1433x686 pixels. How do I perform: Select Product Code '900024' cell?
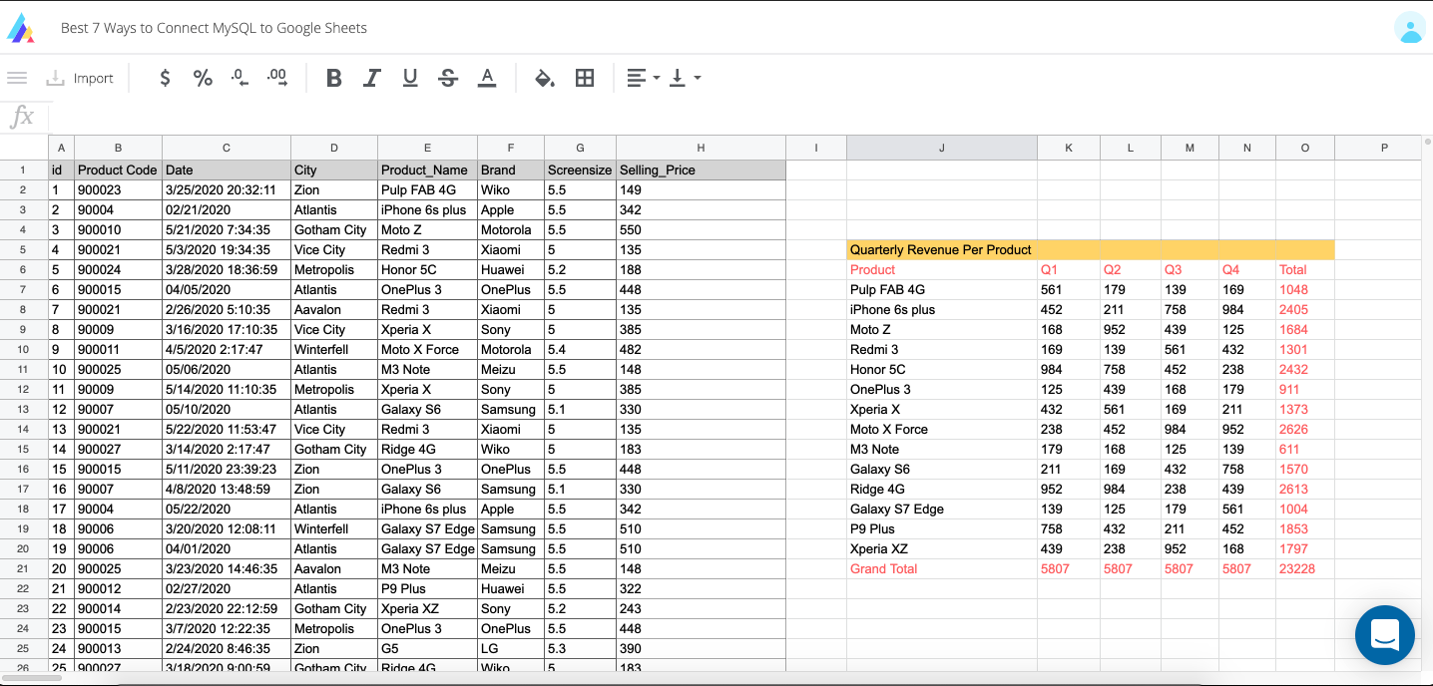pyautogui.click(x=119, y=269)
